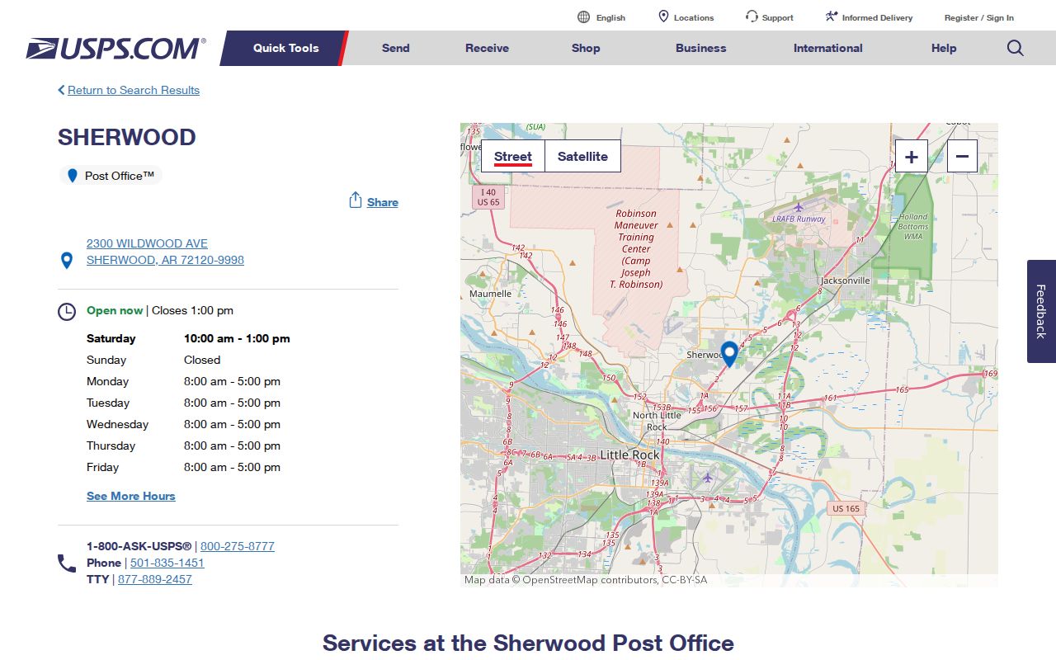Click the Little Rock label on the map

point(630,455)
